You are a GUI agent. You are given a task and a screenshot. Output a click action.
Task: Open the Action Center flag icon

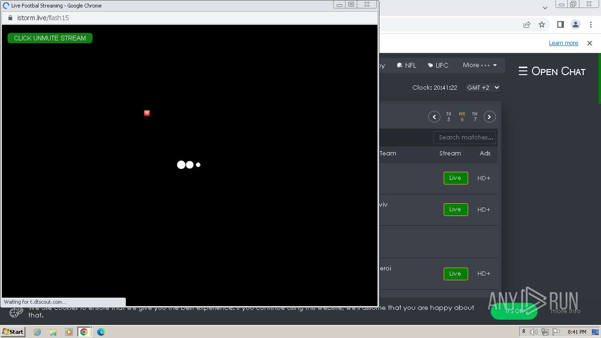click(556, 332)
